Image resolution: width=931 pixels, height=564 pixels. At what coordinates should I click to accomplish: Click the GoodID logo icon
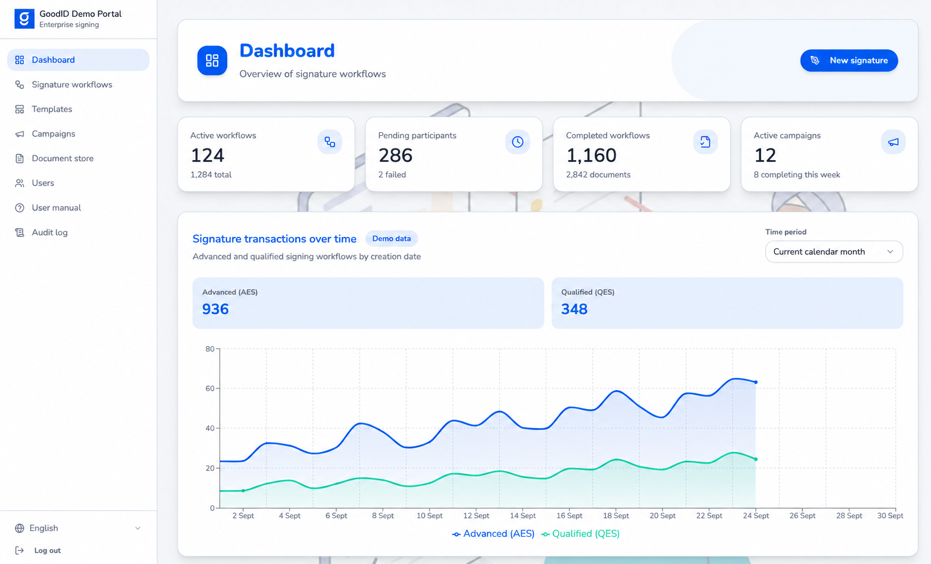(x=24, y=18)
